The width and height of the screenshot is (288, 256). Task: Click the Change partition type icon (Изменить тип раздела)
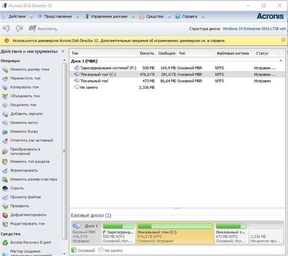(x=5, y=162)
